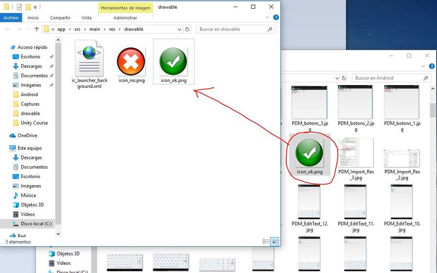Screen dimensions: 437x273
Task: Select icon_ok.png in the Android window
Action: (x=309, y=155)
